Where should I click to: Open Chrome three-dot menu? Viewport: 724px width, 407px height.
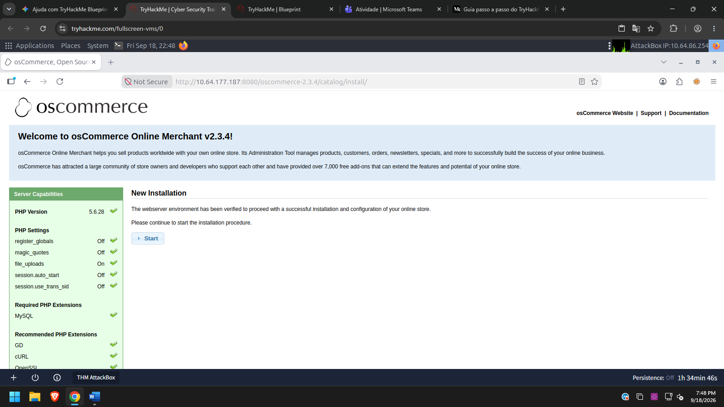pos(714,29)
